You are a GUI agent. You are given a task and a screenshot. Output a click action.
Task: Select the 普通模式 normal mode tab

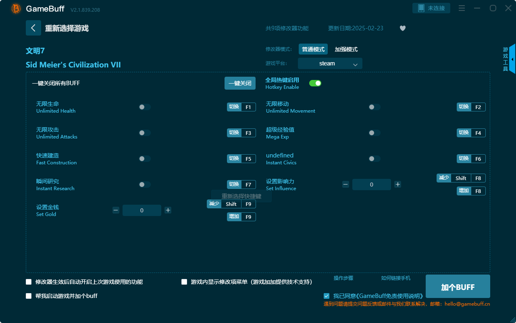(313, 49)
